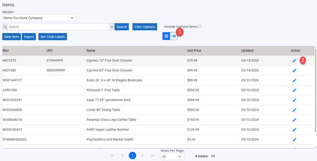Viewport: 317px width, 161px height.
Task: Select SKU cell AZRI1006
Action: 10,90
